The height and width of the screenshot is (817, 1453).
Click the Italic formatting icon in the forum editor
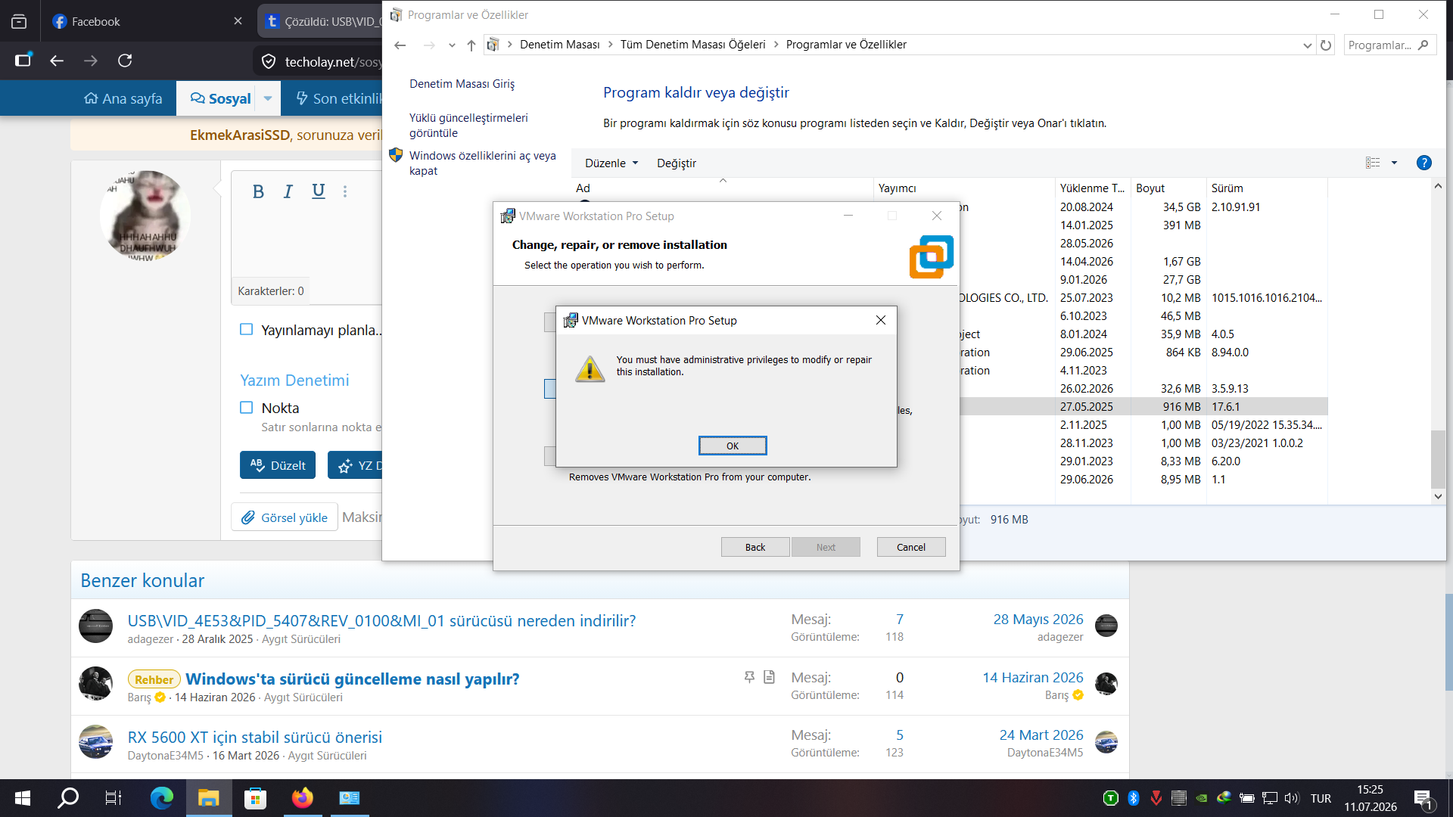pos(288,191)
